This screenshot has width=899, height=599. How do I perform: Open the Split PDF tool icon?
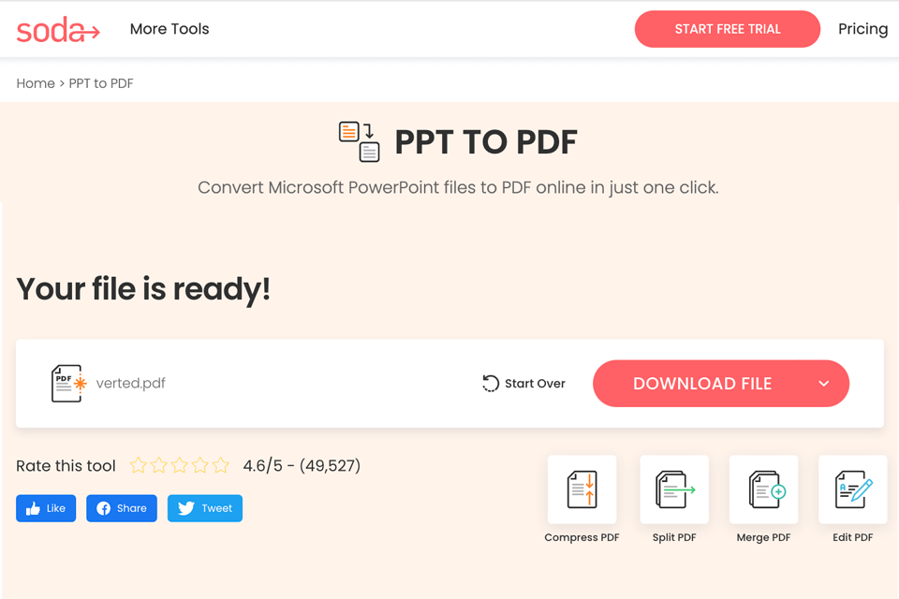pos(674,489)
